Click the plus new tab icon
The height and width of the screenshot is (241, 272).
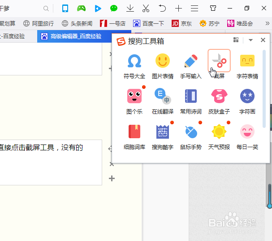(x=178, y=9)
